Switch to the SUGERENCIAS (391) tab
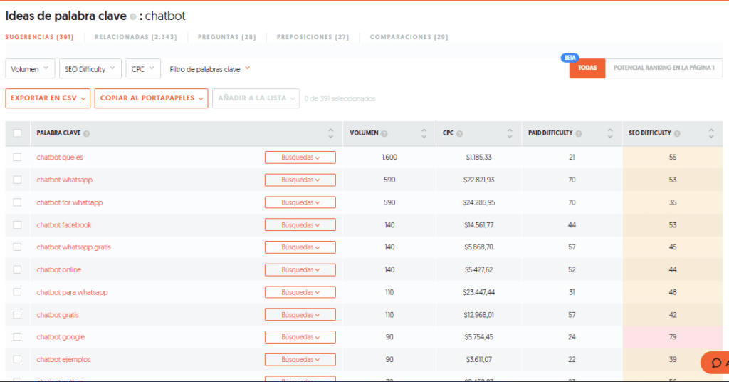 coord(40,37)
